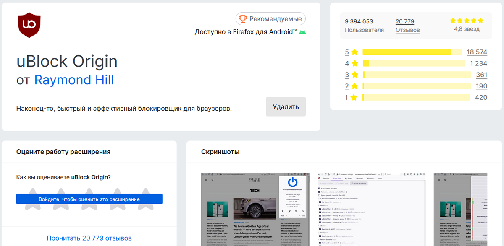Click the green Android icon

302,32
